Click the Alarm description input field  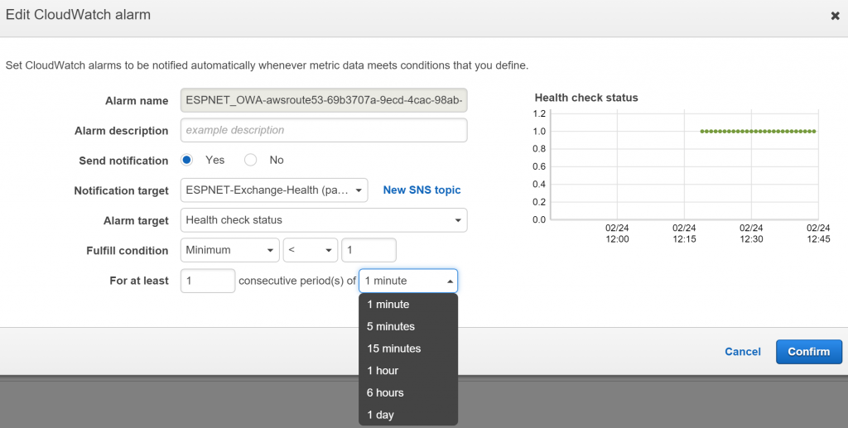323,130
